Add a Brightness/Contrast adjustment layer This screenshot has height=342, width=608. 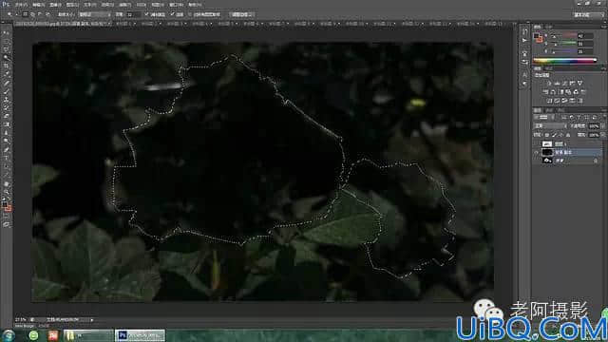[x=549, y=84]
